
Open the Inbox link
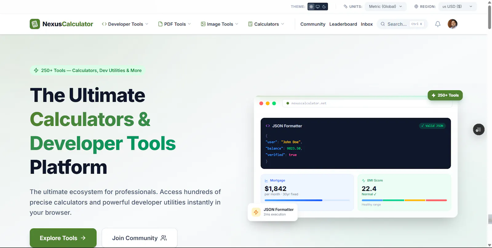point(367,24)
